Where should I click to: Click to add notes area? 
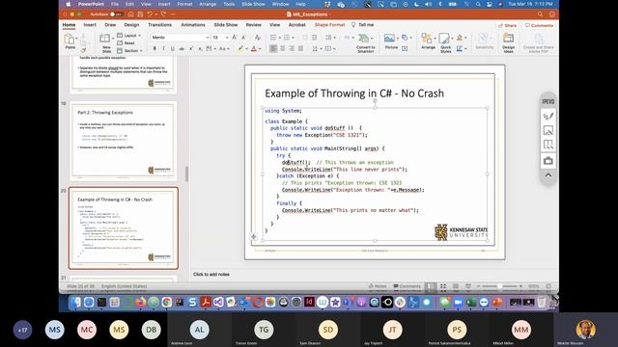[x=211, y=274]
